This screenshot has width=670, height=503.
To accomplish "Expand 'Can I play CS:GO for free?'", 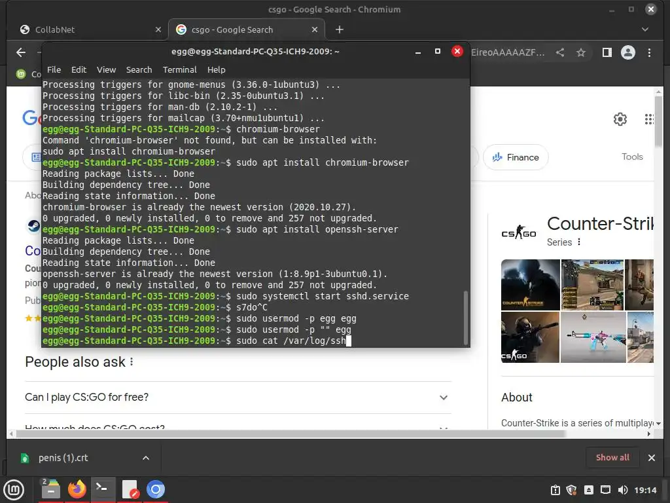I will pyautogui.click(x=238, y=398).
